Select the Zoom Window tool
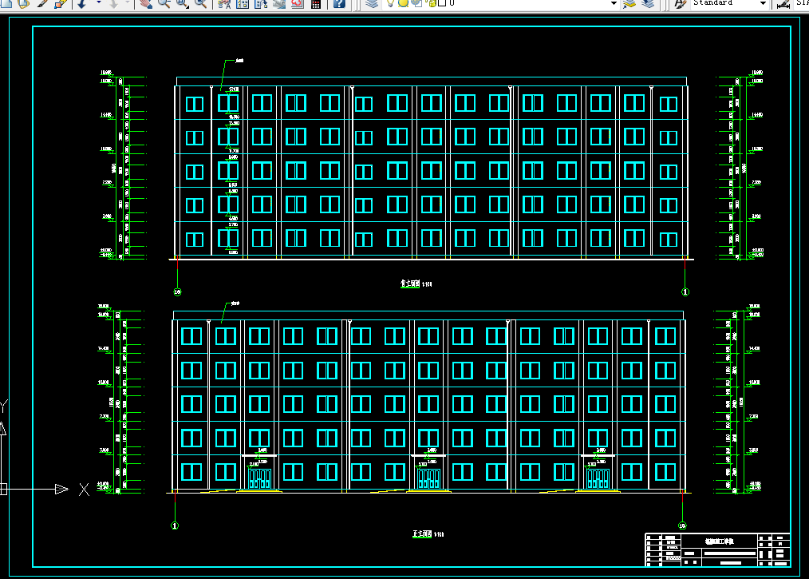This screenshot has width=809, height=579. 182,4
